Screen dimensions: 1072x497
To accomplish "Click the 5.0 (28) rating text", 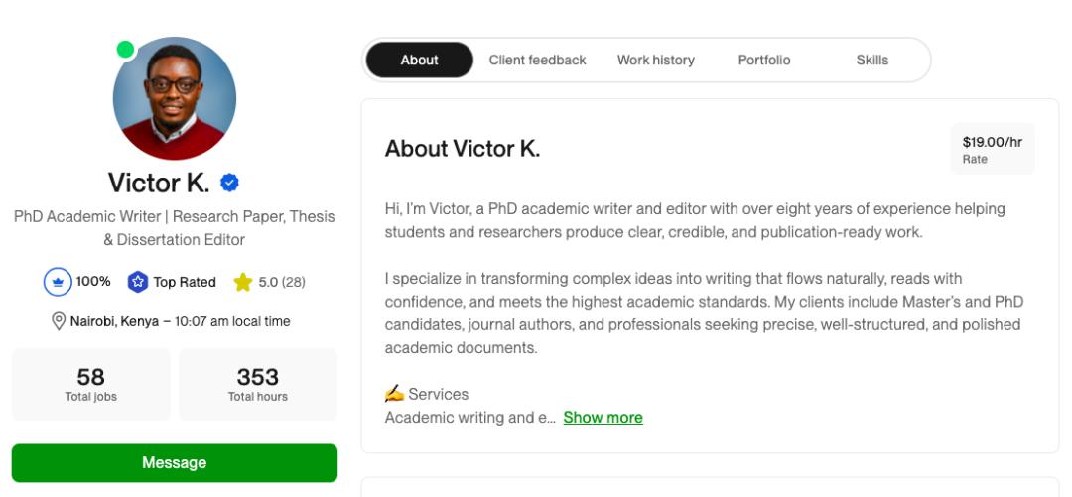I will (x=282, y=282).
